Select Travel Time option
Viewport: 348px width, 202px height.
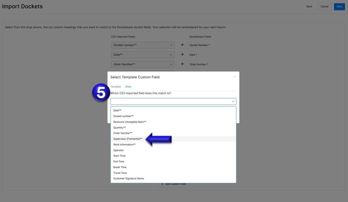pyautogui.click(x=173, y=173)
